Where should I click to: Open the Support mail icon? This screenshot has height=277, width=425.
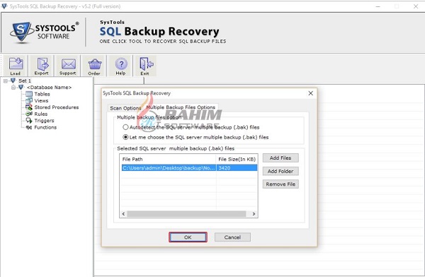coord(68,66)
